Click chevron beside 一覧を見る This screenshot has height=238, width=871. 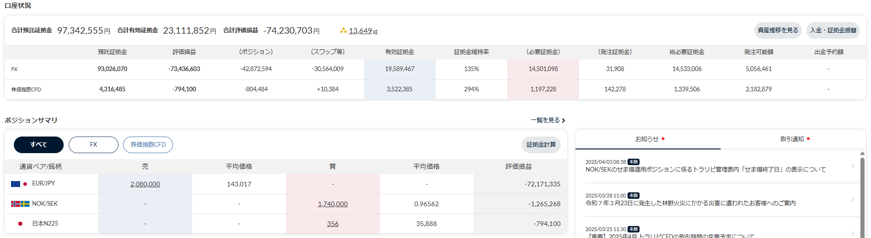click(563, 120)
